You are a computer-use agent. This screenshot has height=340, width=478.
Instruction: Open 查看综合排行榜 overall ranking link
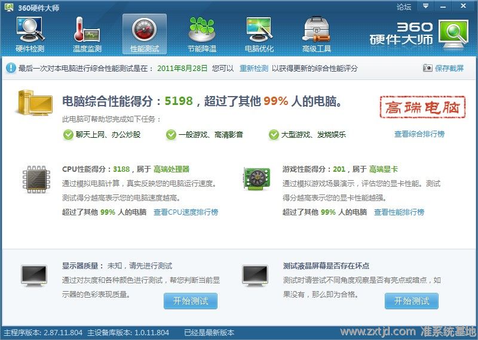[x=419, y=134]
